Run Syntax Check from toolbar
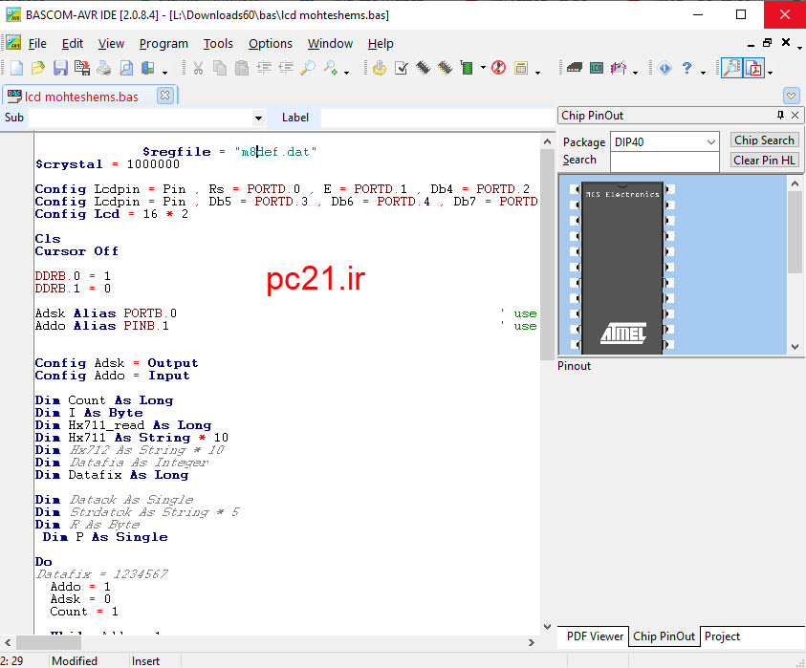806x668 pixels. pos(402,68)
